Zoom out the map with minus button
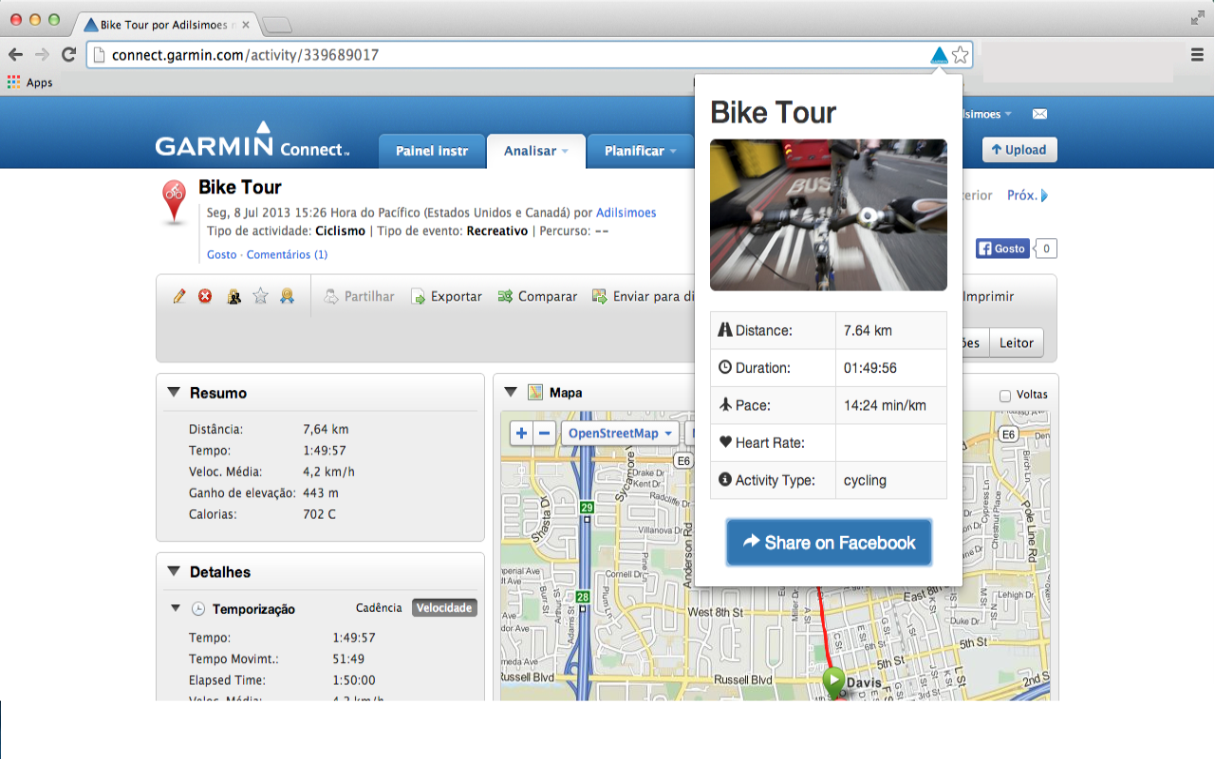 click(x=544, y=434)
